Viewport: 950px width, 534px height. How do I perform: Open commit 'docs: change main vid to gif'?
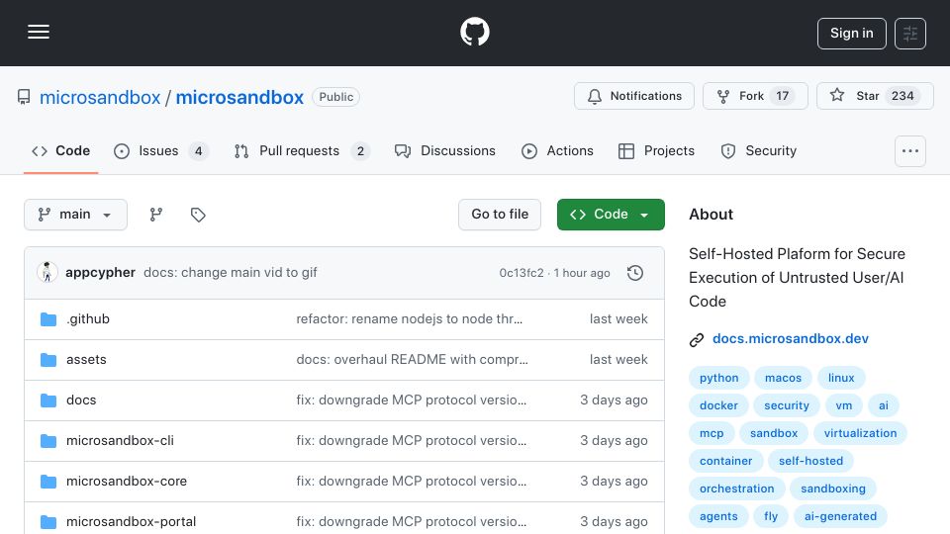(231, 273)
